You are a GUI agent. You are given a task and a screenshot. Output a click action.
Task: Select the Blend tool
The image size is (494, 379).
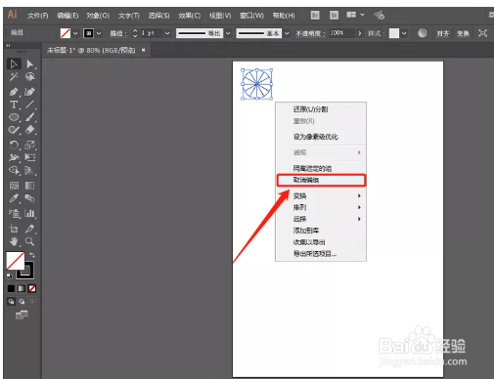pyautogui.click(x=29, y=198)
